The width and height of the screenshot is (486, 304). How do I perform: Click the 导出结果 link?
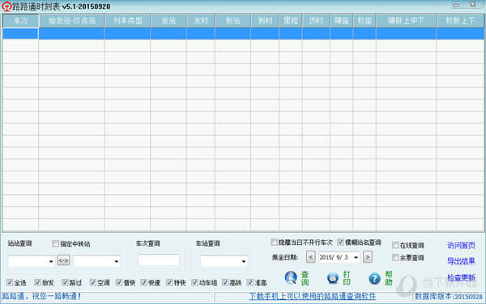[x=461, y=261]
